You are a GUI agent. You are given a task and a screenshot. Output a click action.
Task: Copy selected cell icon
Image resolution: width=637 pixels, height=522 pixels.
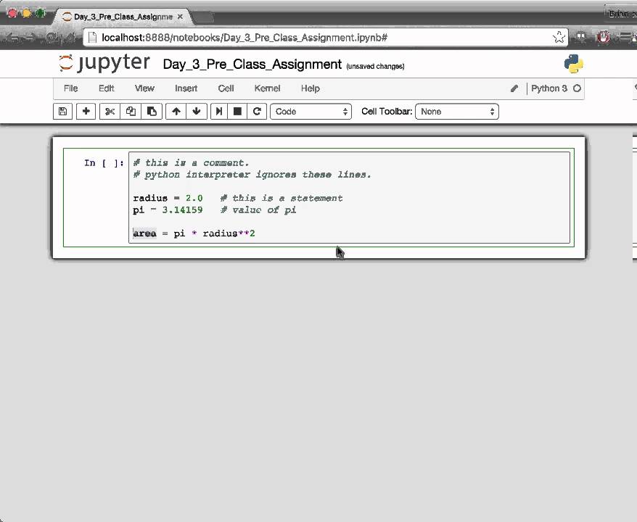(x=131, y=111)
